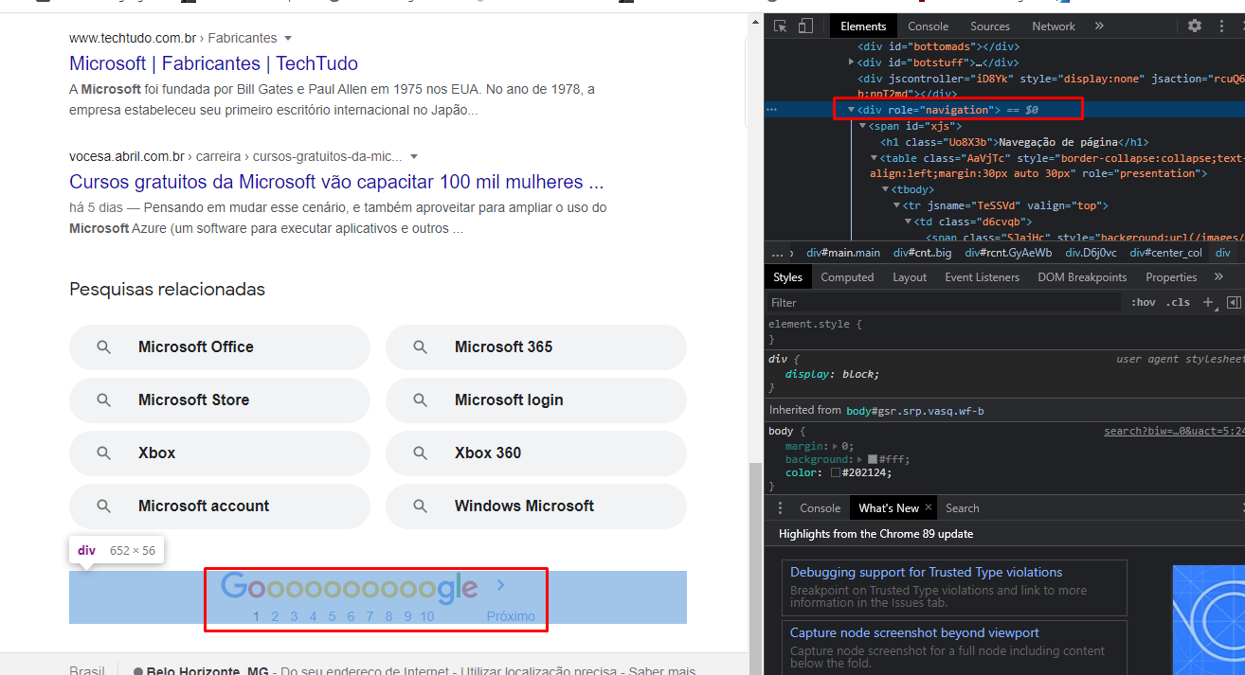Go to results page 10
The width and height of the screenshot is (1245, 675).
tap(427, 616)
